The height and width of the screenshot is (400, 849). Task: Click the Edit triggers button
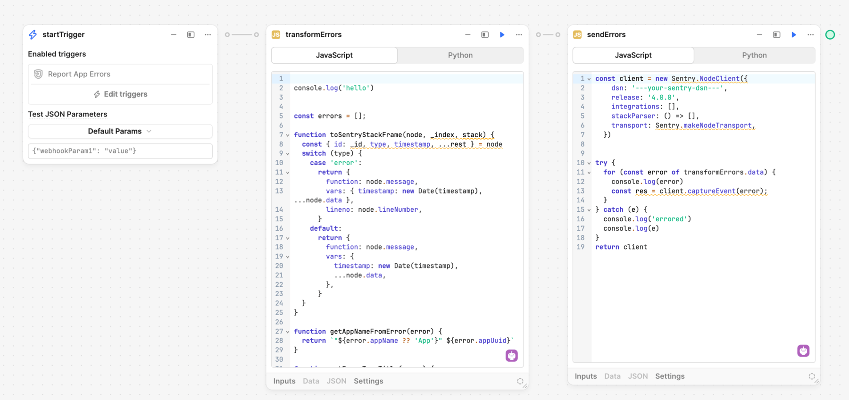(120, 94)
